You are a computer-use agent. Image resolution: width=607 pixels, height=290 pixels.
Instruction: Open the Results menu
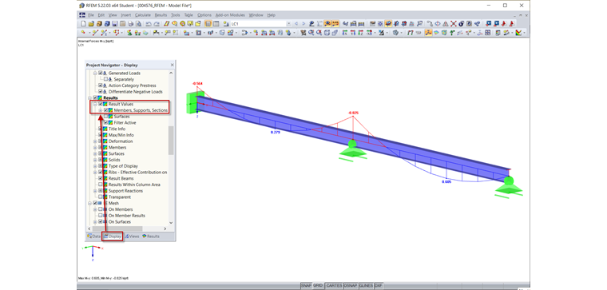(x=161, y=15)
